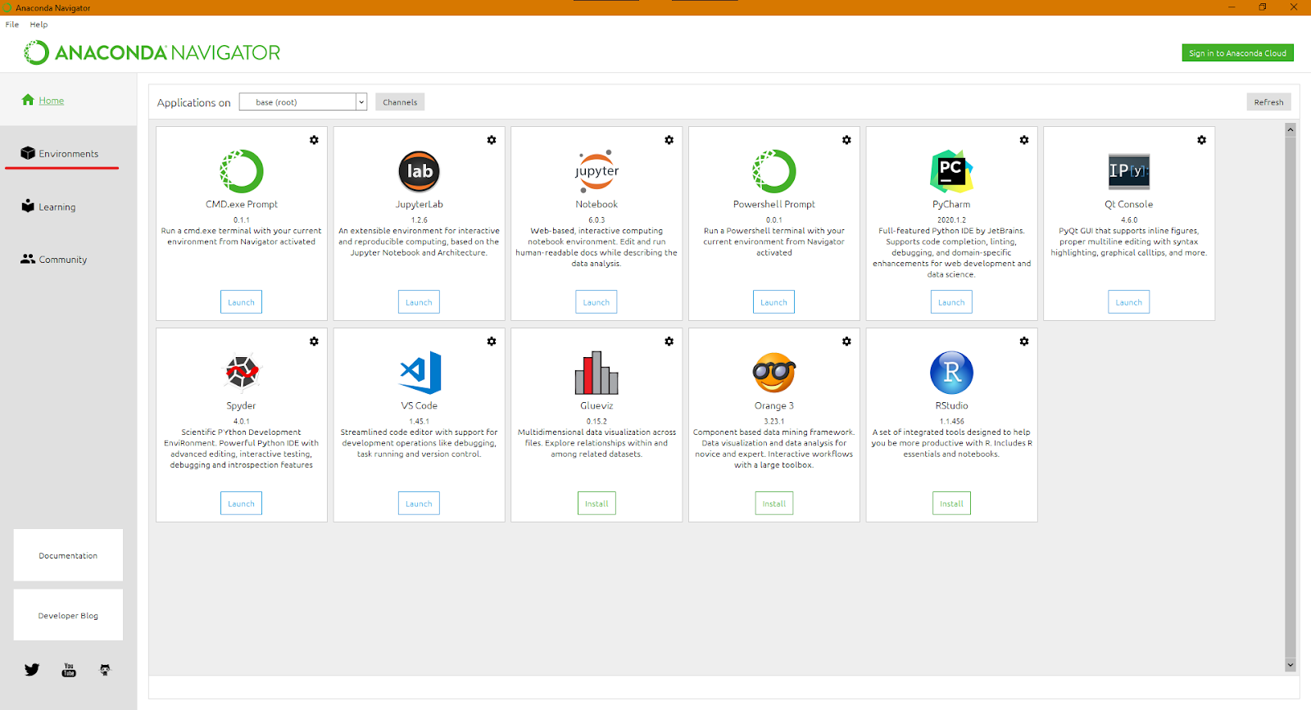Open settings gear on VS Code card
This screenshot has height=710, width=1311.
492,341
